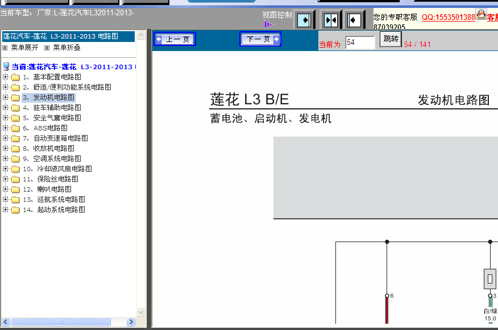Expand the 8、收放机电路图 tree node
This screenshot has height=330, width=498.
(x=5, y=148)
